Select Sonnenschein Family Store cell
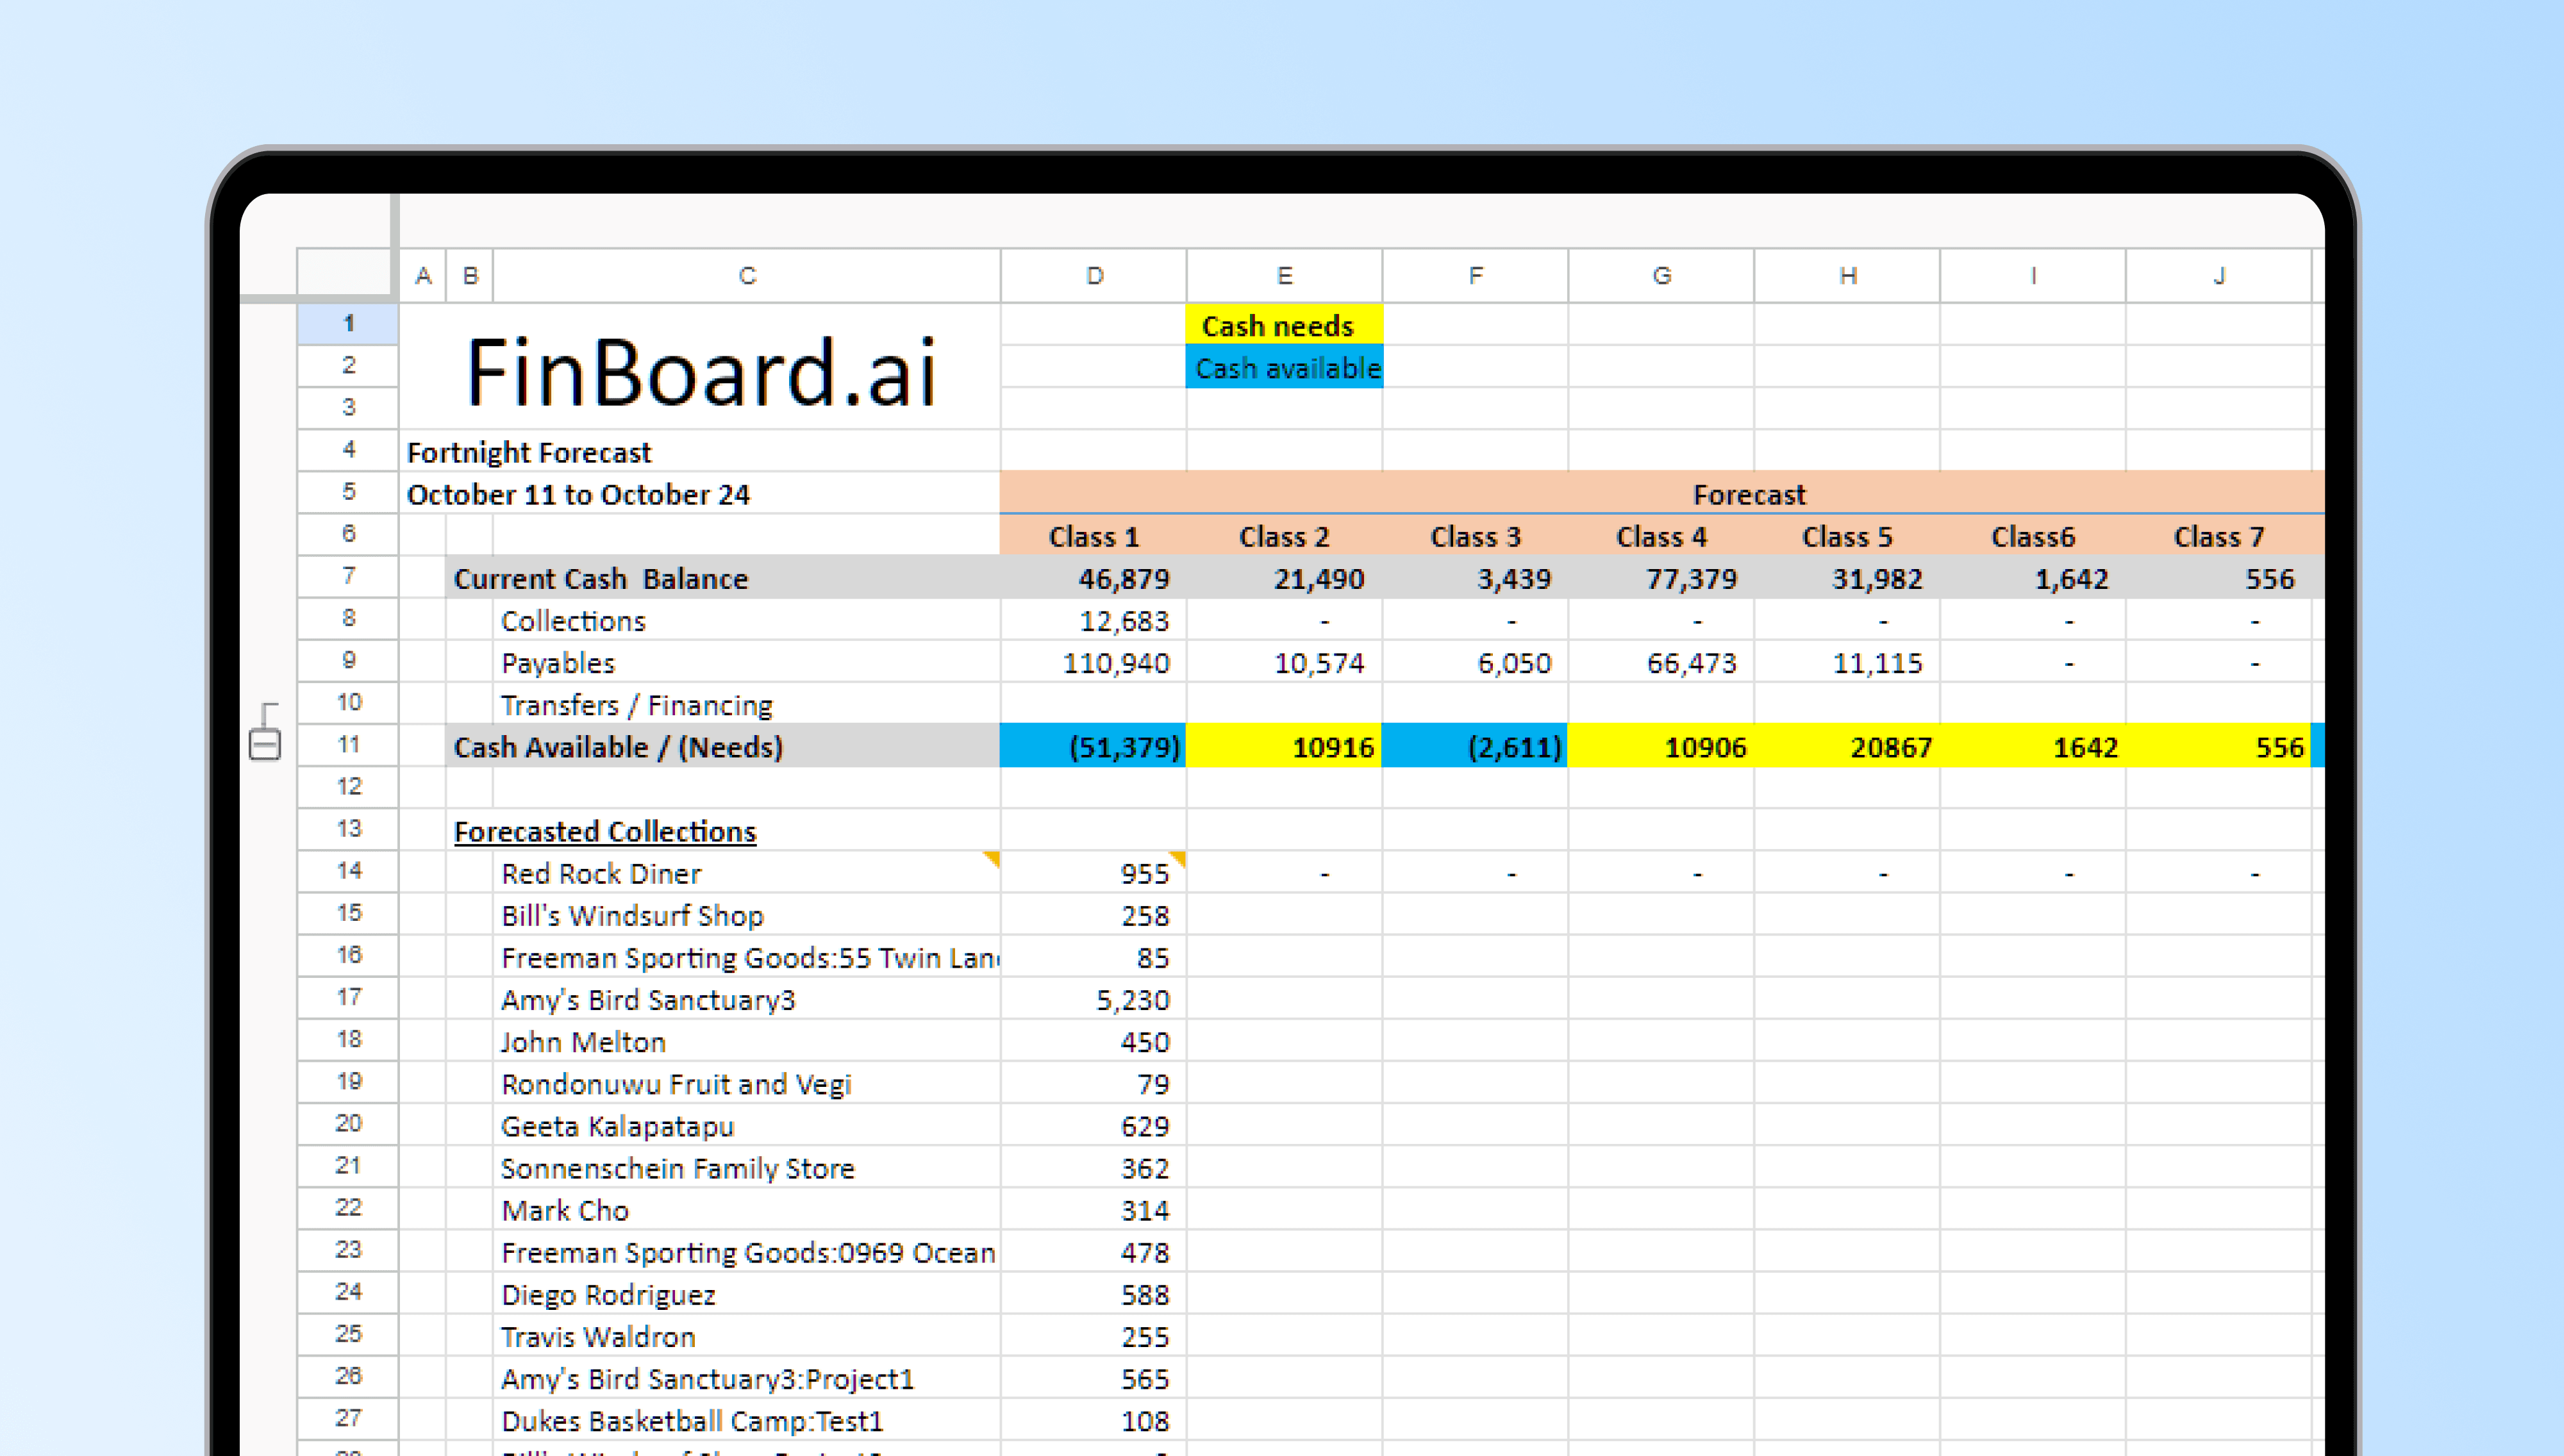 (747, 1167)
